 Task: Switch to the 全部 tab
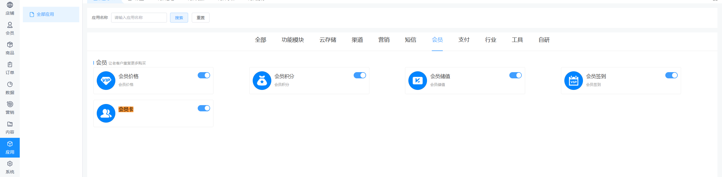coord(261,40)
